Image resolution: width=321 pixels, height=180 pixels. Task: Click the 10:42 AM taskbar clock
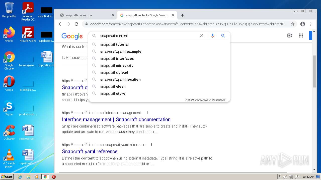(308, 177)
